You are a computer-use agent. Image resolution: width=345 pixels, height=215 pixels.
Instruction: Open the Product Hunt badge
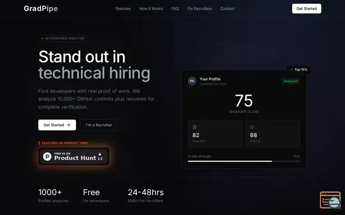(74, 157)
